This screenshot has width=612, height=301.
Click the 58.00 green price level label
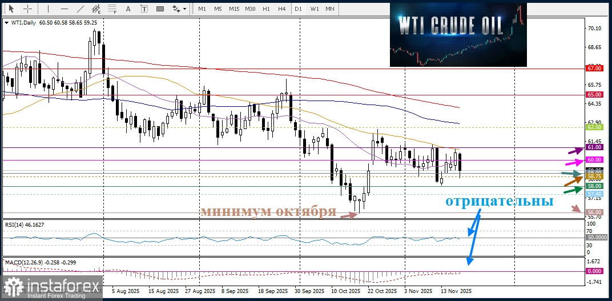pos(594,186)
